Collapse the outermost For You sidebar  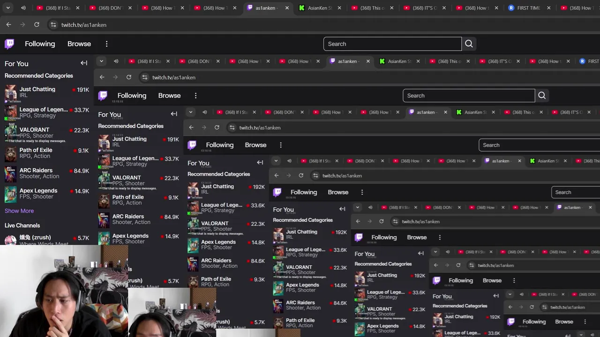84,63
